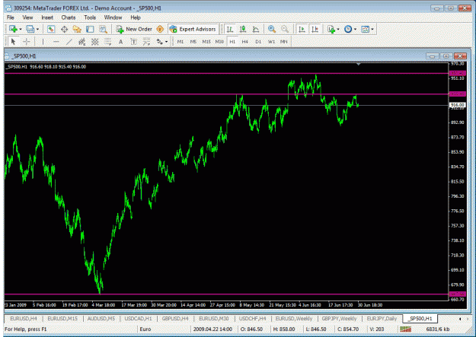Switch chart to Line Chart style
The width and height of the screenshot is (476, 337).
coord(256,29)
